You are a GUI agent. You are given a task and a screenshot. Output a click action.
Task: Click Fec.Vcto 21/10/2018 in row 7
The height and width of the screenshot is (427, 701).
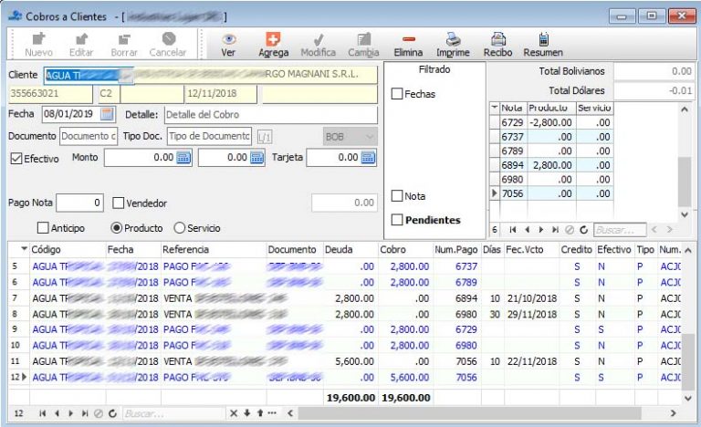point(531,298)
